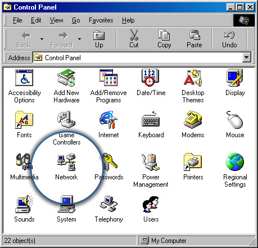Image resolution: width=258 pixels, height=248 pixels.
Task: Open the Users icon
Action: click(151, 204)
